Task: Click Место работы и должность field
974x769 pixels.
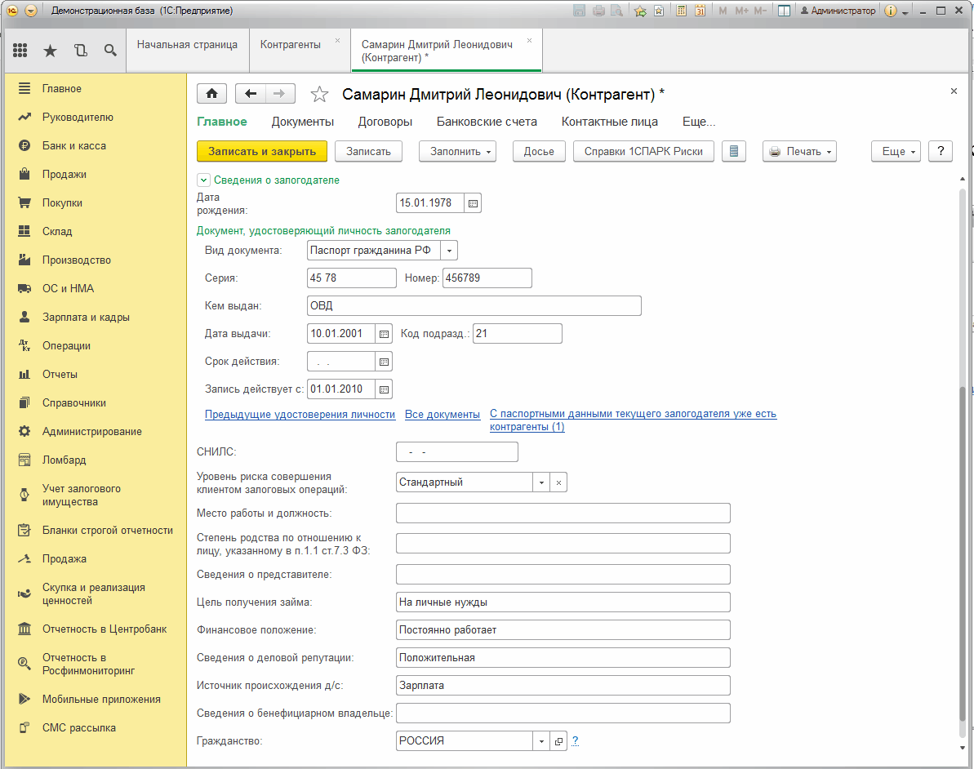Action: (563, 513)
